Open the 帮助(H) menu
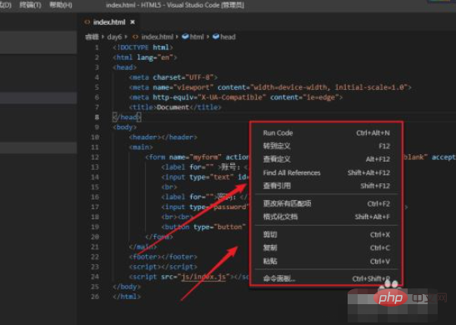The image size is (456, 325). click(61, 5)
